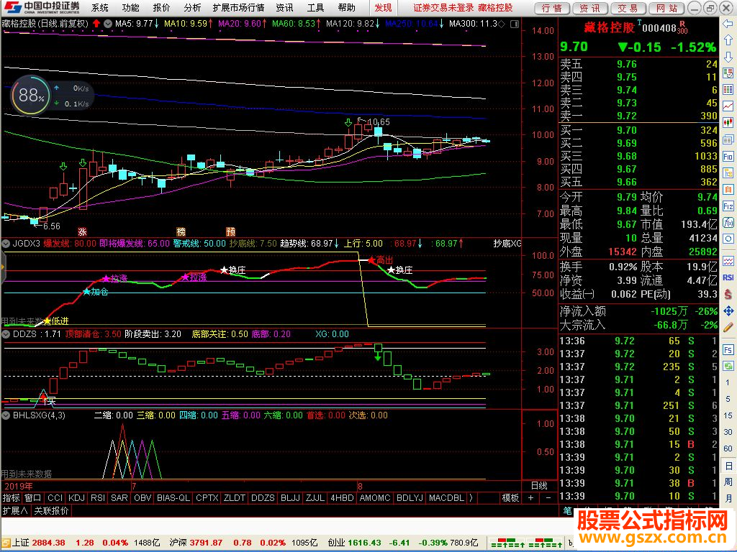Image resolution: width=737 pixels, height=552 pixels.
Task: Open the 工具 menu
Action: (315, 7)
